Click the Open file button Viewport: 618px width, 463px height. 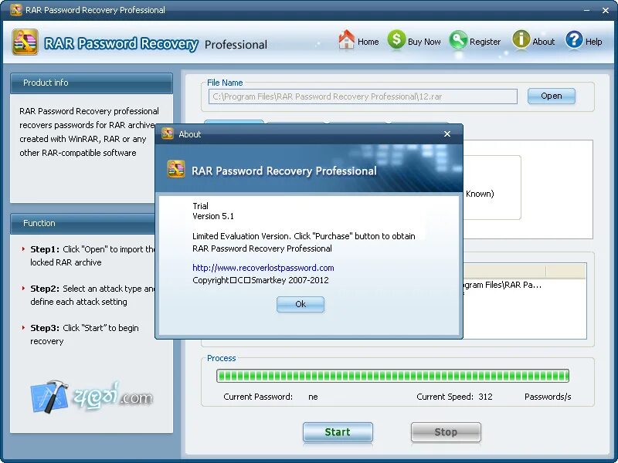pos(551,96)
